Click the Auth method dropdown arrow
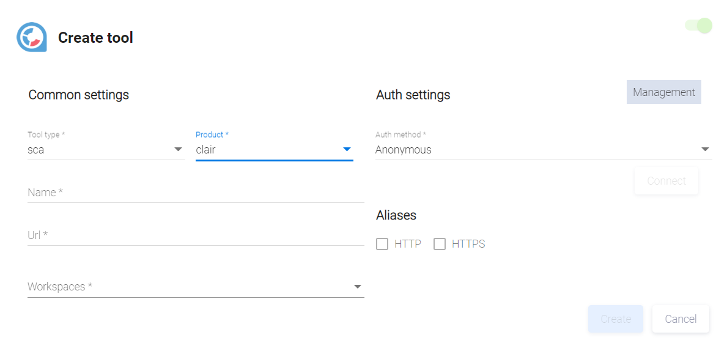Viewport: 727px width, 343px height. point(705,149)
